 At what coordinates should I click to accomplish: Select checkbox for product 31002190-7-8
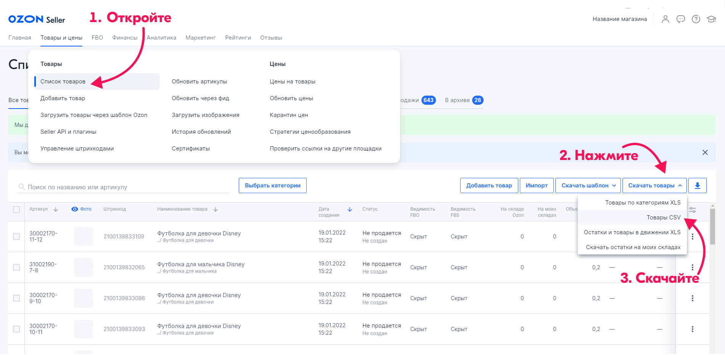point(16,267)
